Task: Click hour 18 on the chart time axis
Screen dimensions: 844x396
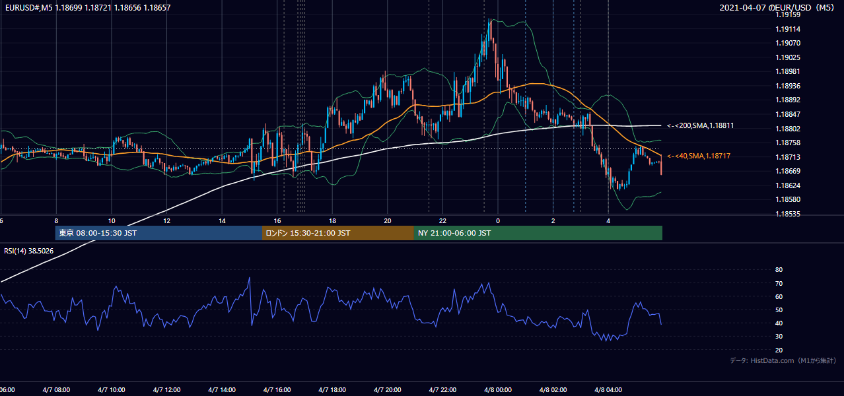Action: (x=332, y=220)
